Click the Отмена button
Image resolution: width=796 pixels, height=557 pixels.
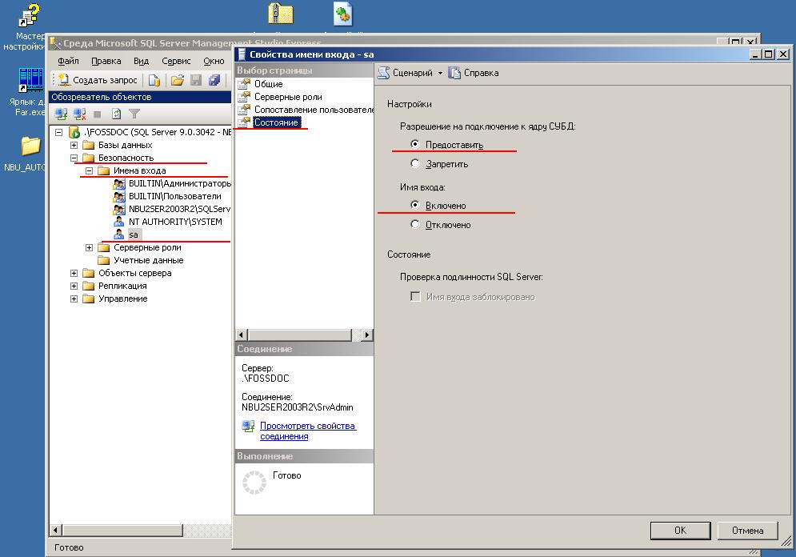point(747,530)
